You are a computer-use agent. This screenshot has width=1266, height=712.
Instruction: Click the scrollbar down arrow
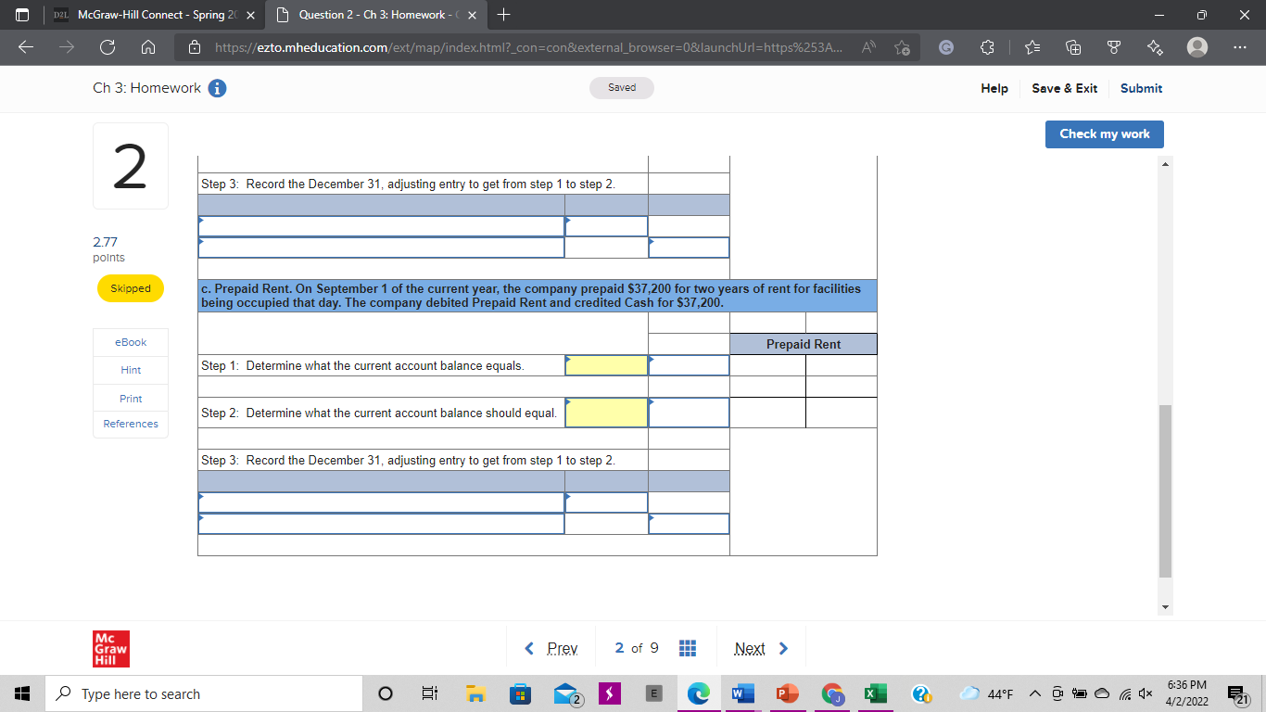click(1166, 608)
